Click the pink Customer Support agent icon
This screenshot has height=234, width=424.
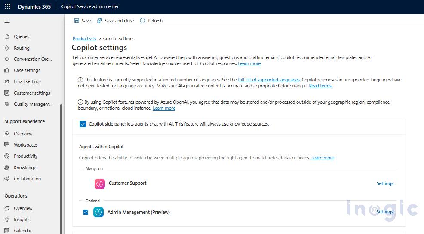[x=100, y=183]
